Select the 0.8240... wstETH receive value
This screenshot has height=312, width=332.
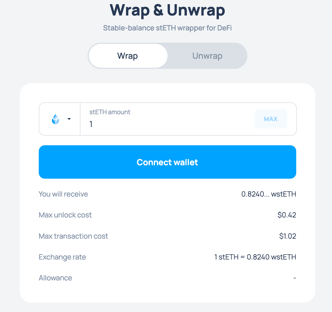269,194
